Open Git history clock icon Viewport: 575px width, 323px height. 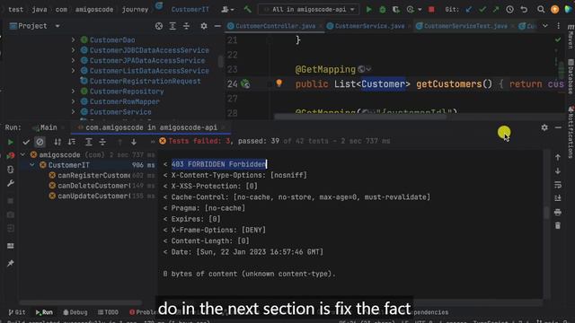point(509,10)
